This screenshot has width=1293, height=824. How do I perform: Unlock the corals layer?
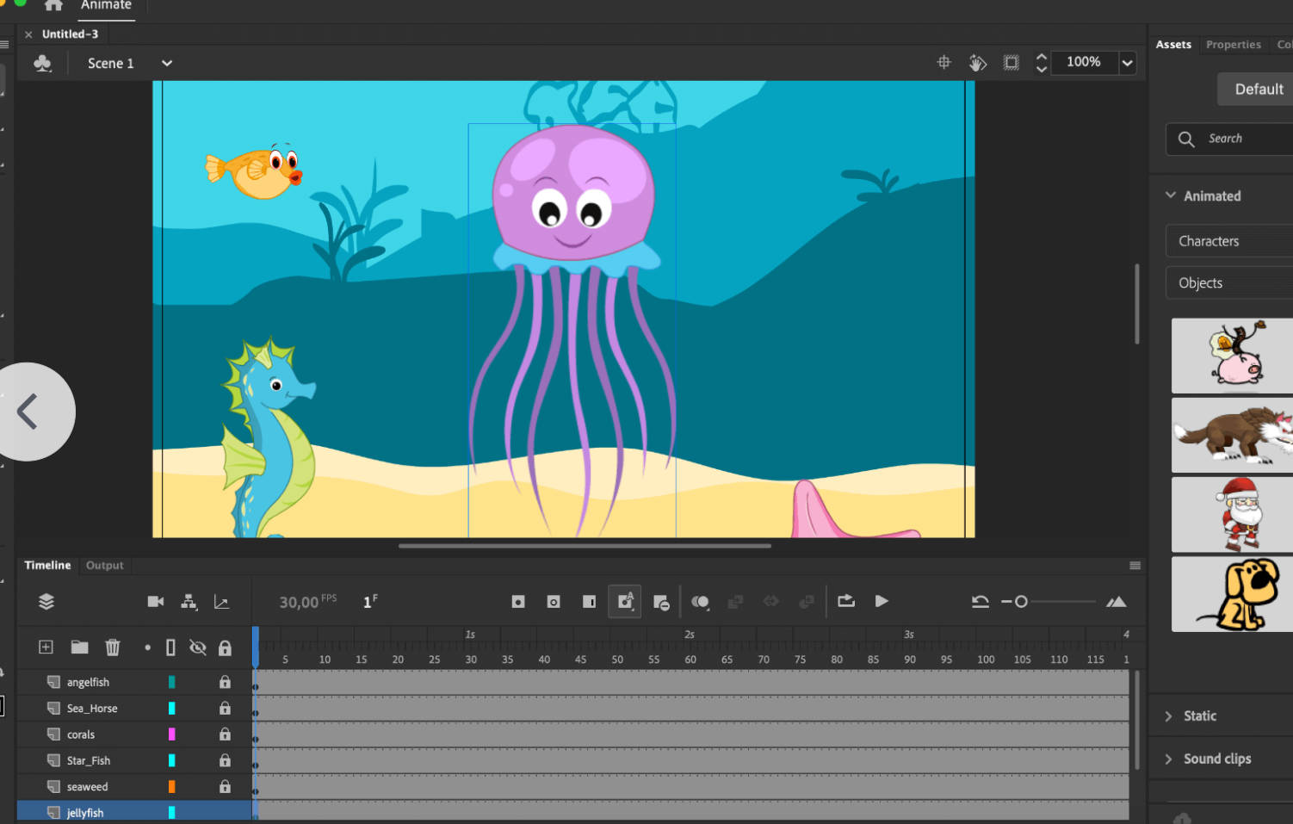tap(225, 734)
